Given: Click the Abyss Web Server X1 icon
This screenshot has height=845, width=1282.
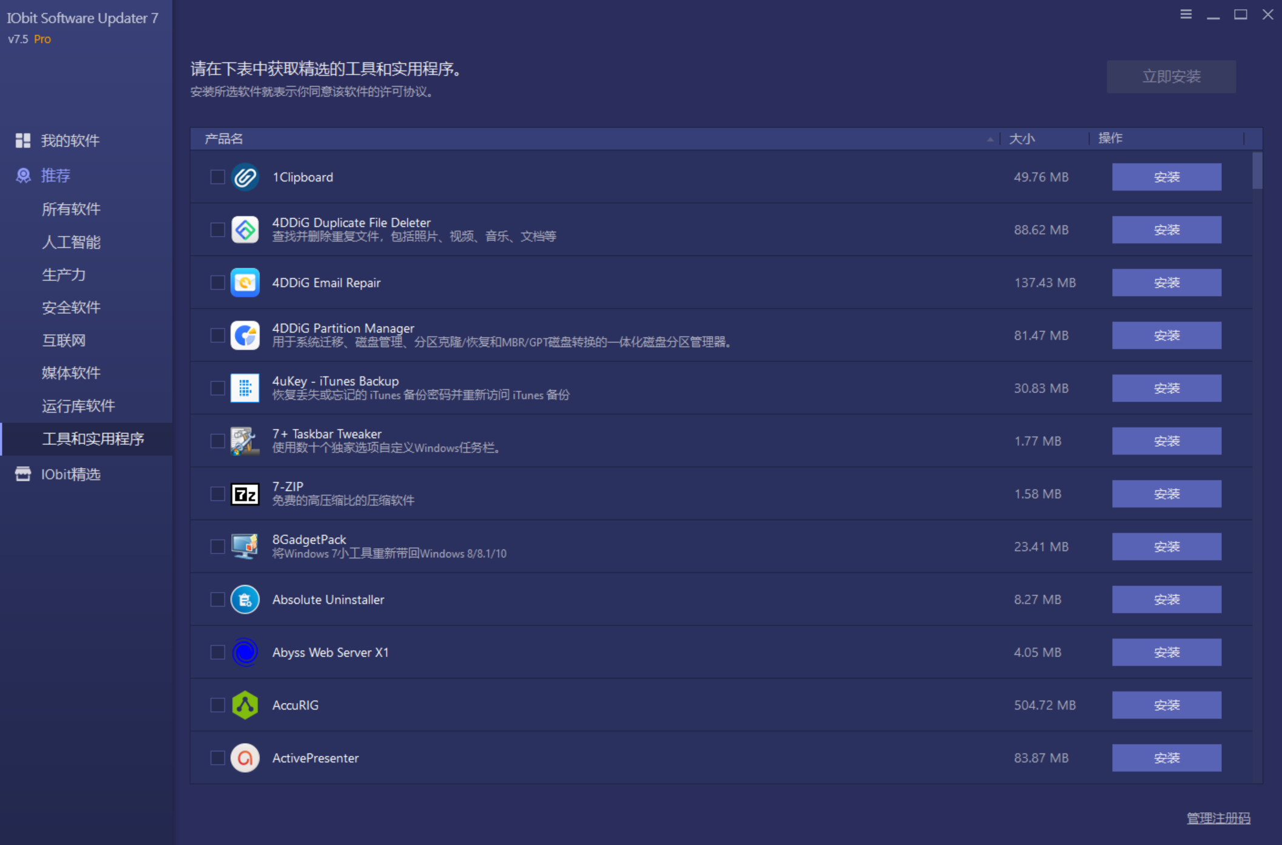Looking at the screenshot, I should 245,653.
